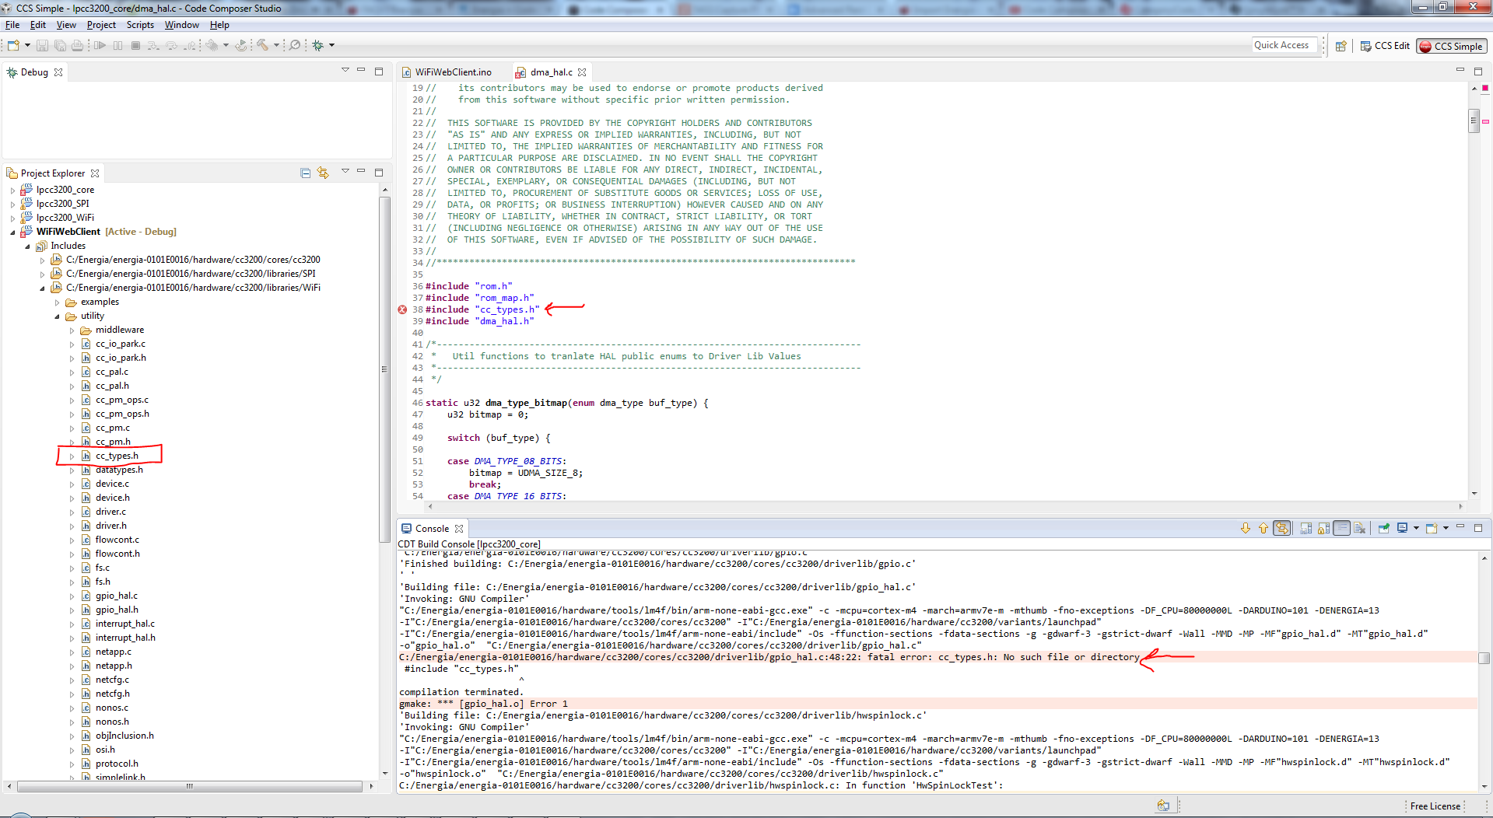Click the error marker on line 38
Image resolution: width=1493 pixels, height=818 pixels.
pyautogui.click(x=402, y=309)
